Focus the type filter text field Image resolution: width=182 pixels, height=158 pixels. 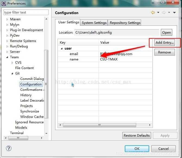[x=26, y=12]
